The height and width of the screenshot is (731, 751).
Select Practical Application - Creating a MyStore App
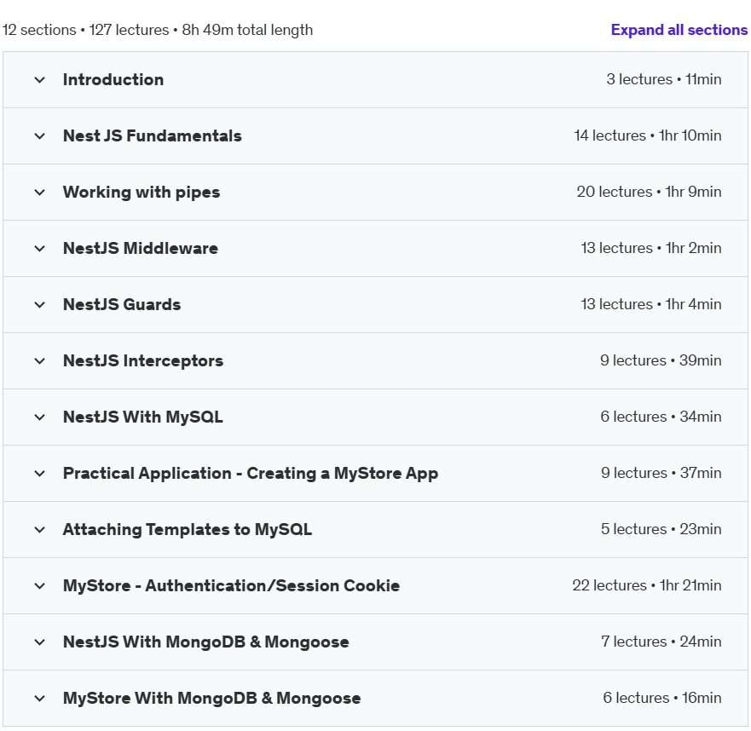point(251,474)
